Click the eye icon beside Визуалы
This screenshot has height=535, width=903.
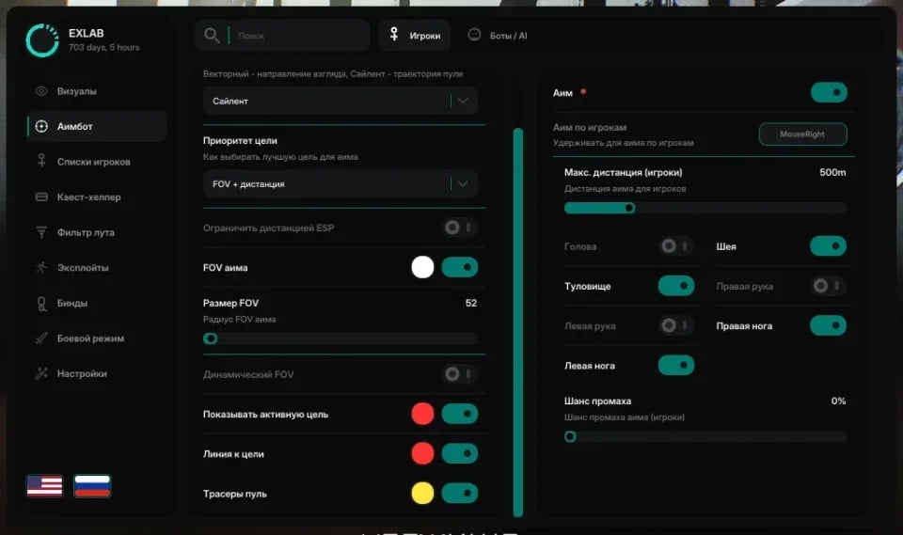pyautogui.click(x=41, y=91)
